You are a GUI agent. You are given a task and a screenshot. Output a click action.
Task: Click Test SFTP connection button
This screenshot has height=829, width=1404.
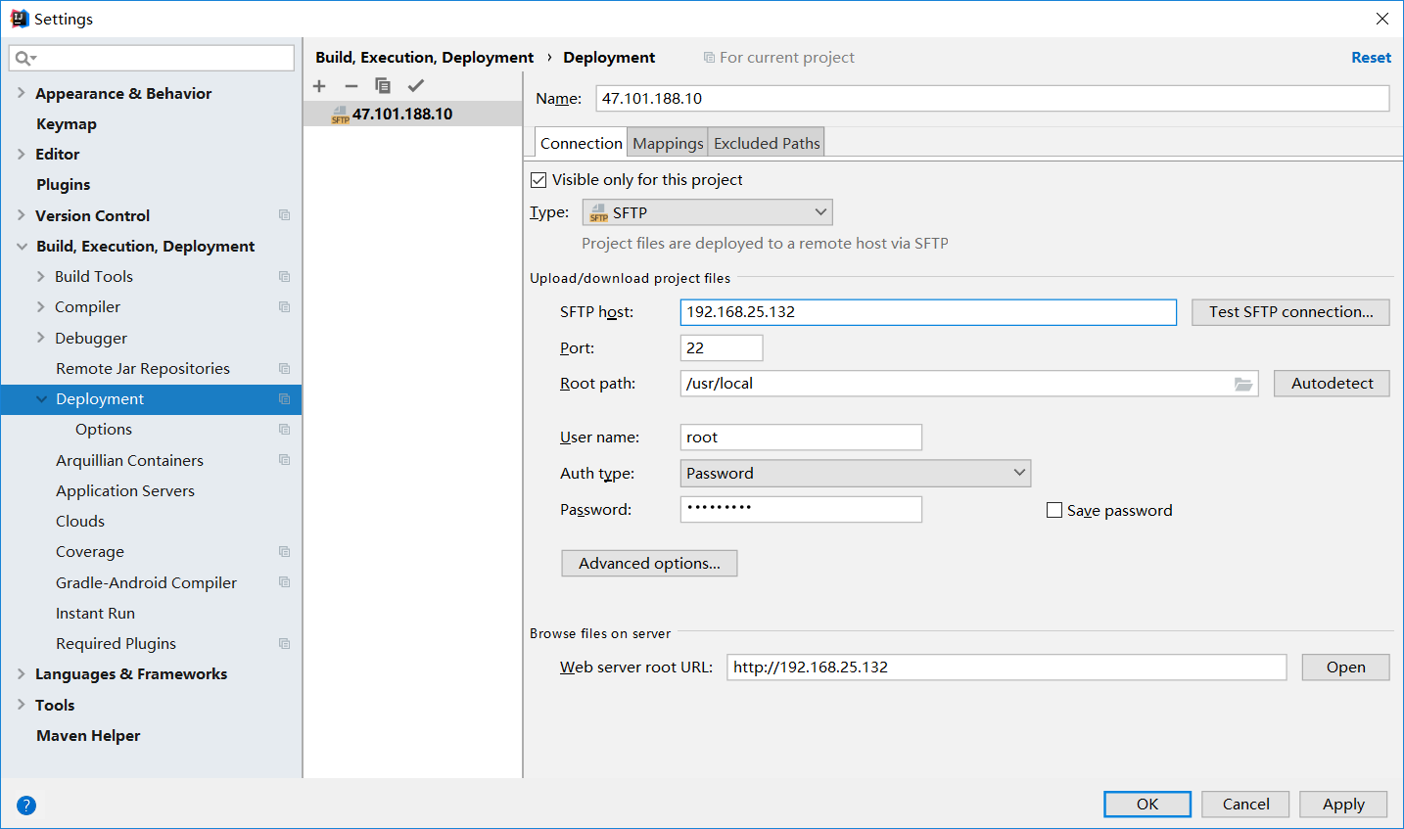[x=1290, y=312]
